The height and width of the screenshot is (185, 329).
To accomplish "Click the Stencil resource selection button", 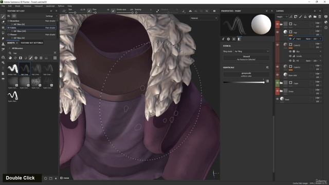I will [x=246, y=58].
